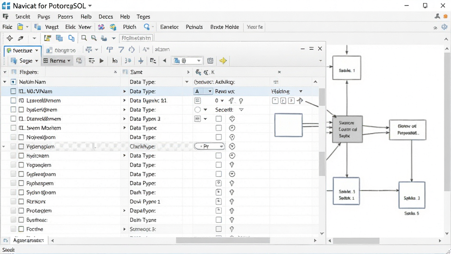This screenshot has height=254, width=451.
Task: Check the box in the Hydrcnem row's third column
Action: click(x=218, y=156)
